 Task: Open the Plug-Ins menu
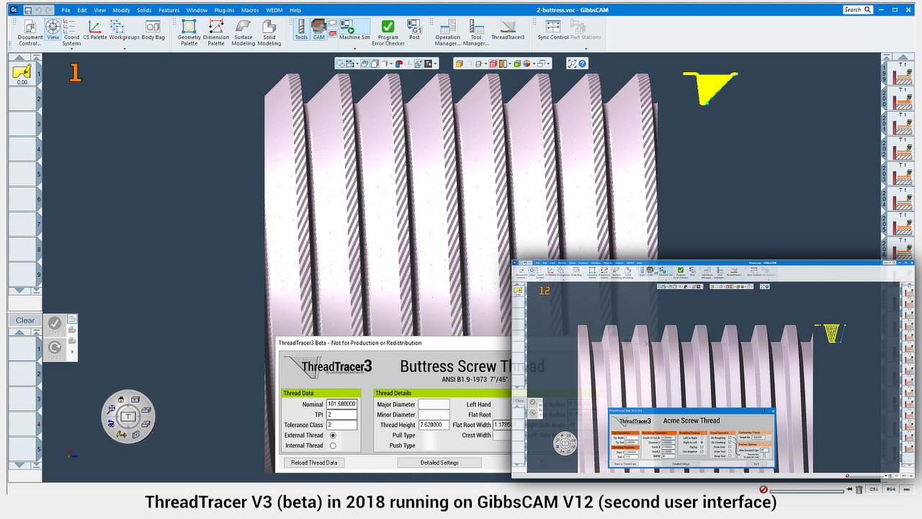coord(224,10)
